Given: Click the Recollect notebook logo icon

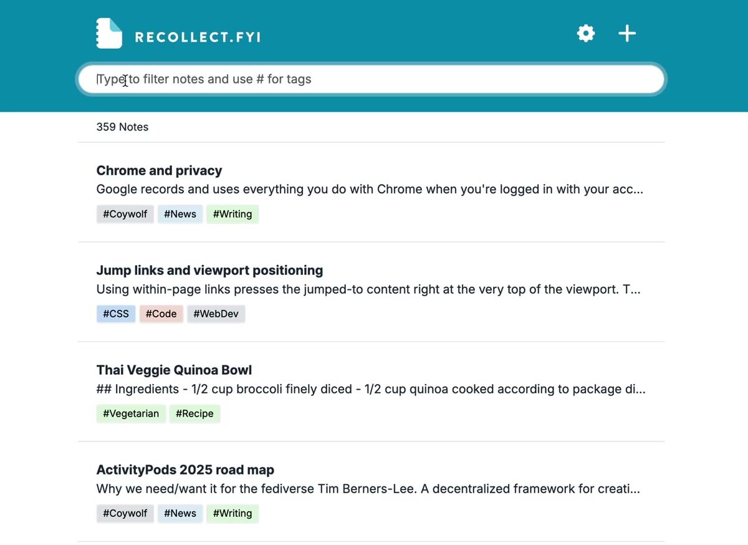Looking at the screenshot, I should tap(109, 33).
